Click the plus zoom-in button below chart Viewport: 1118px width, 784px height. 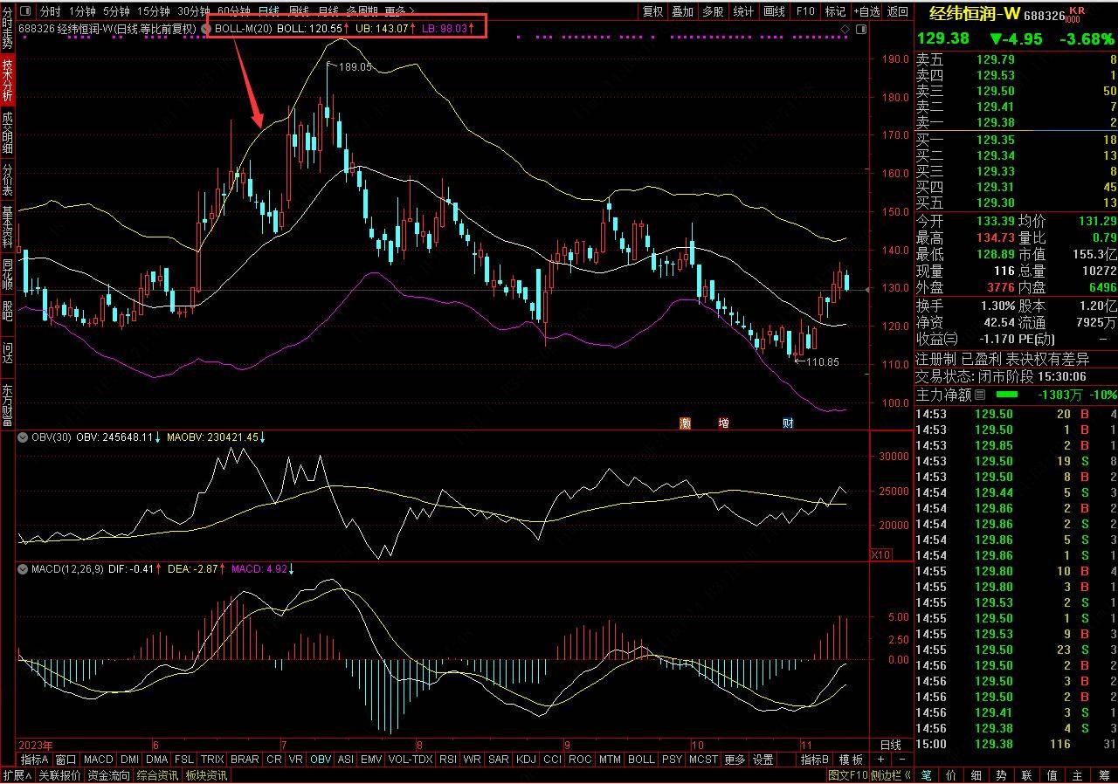[x=880, y=760]
